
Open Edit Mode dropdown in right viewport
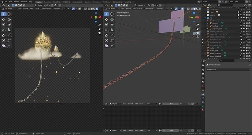click(112, 9)
